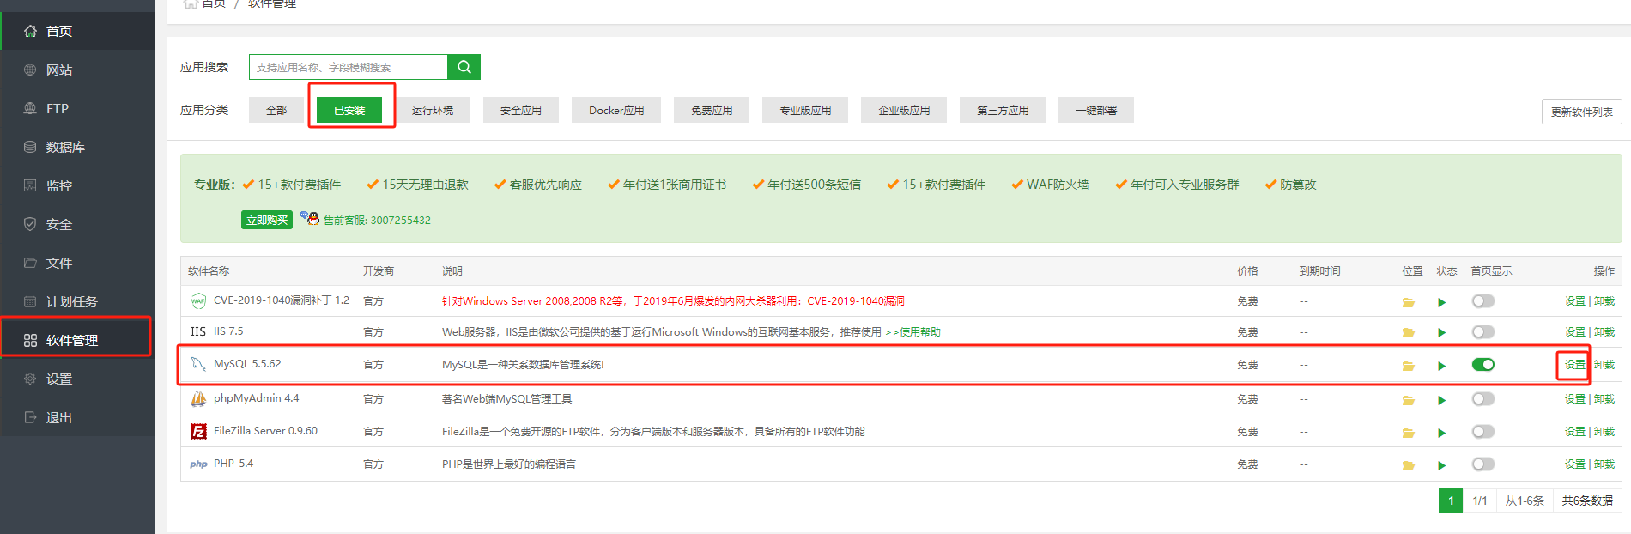Click the 立即购买 button
1631x534 pixels.
click(x=267, y=220)
